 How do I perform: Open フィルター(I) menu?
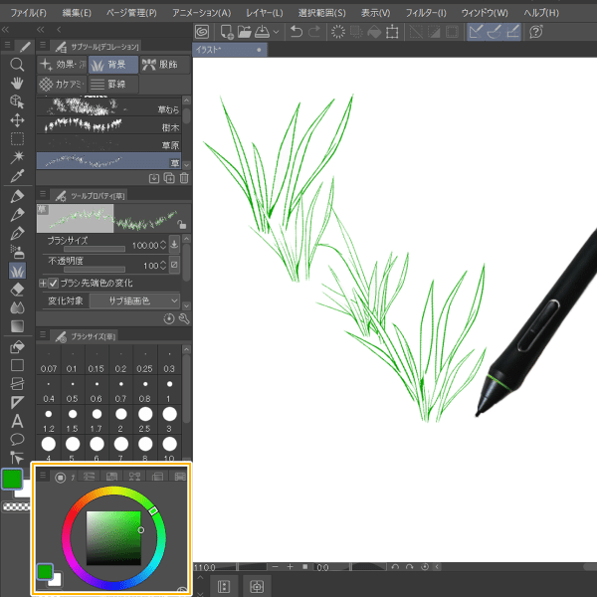426,13
